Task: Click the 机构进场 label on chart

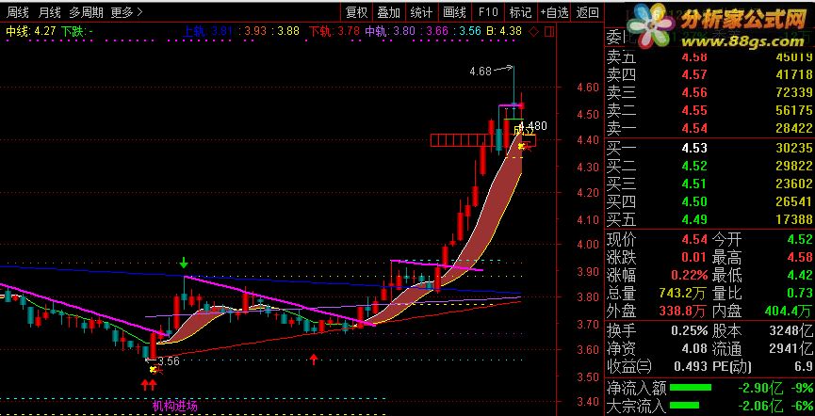Action: click(x=174, y=406)
